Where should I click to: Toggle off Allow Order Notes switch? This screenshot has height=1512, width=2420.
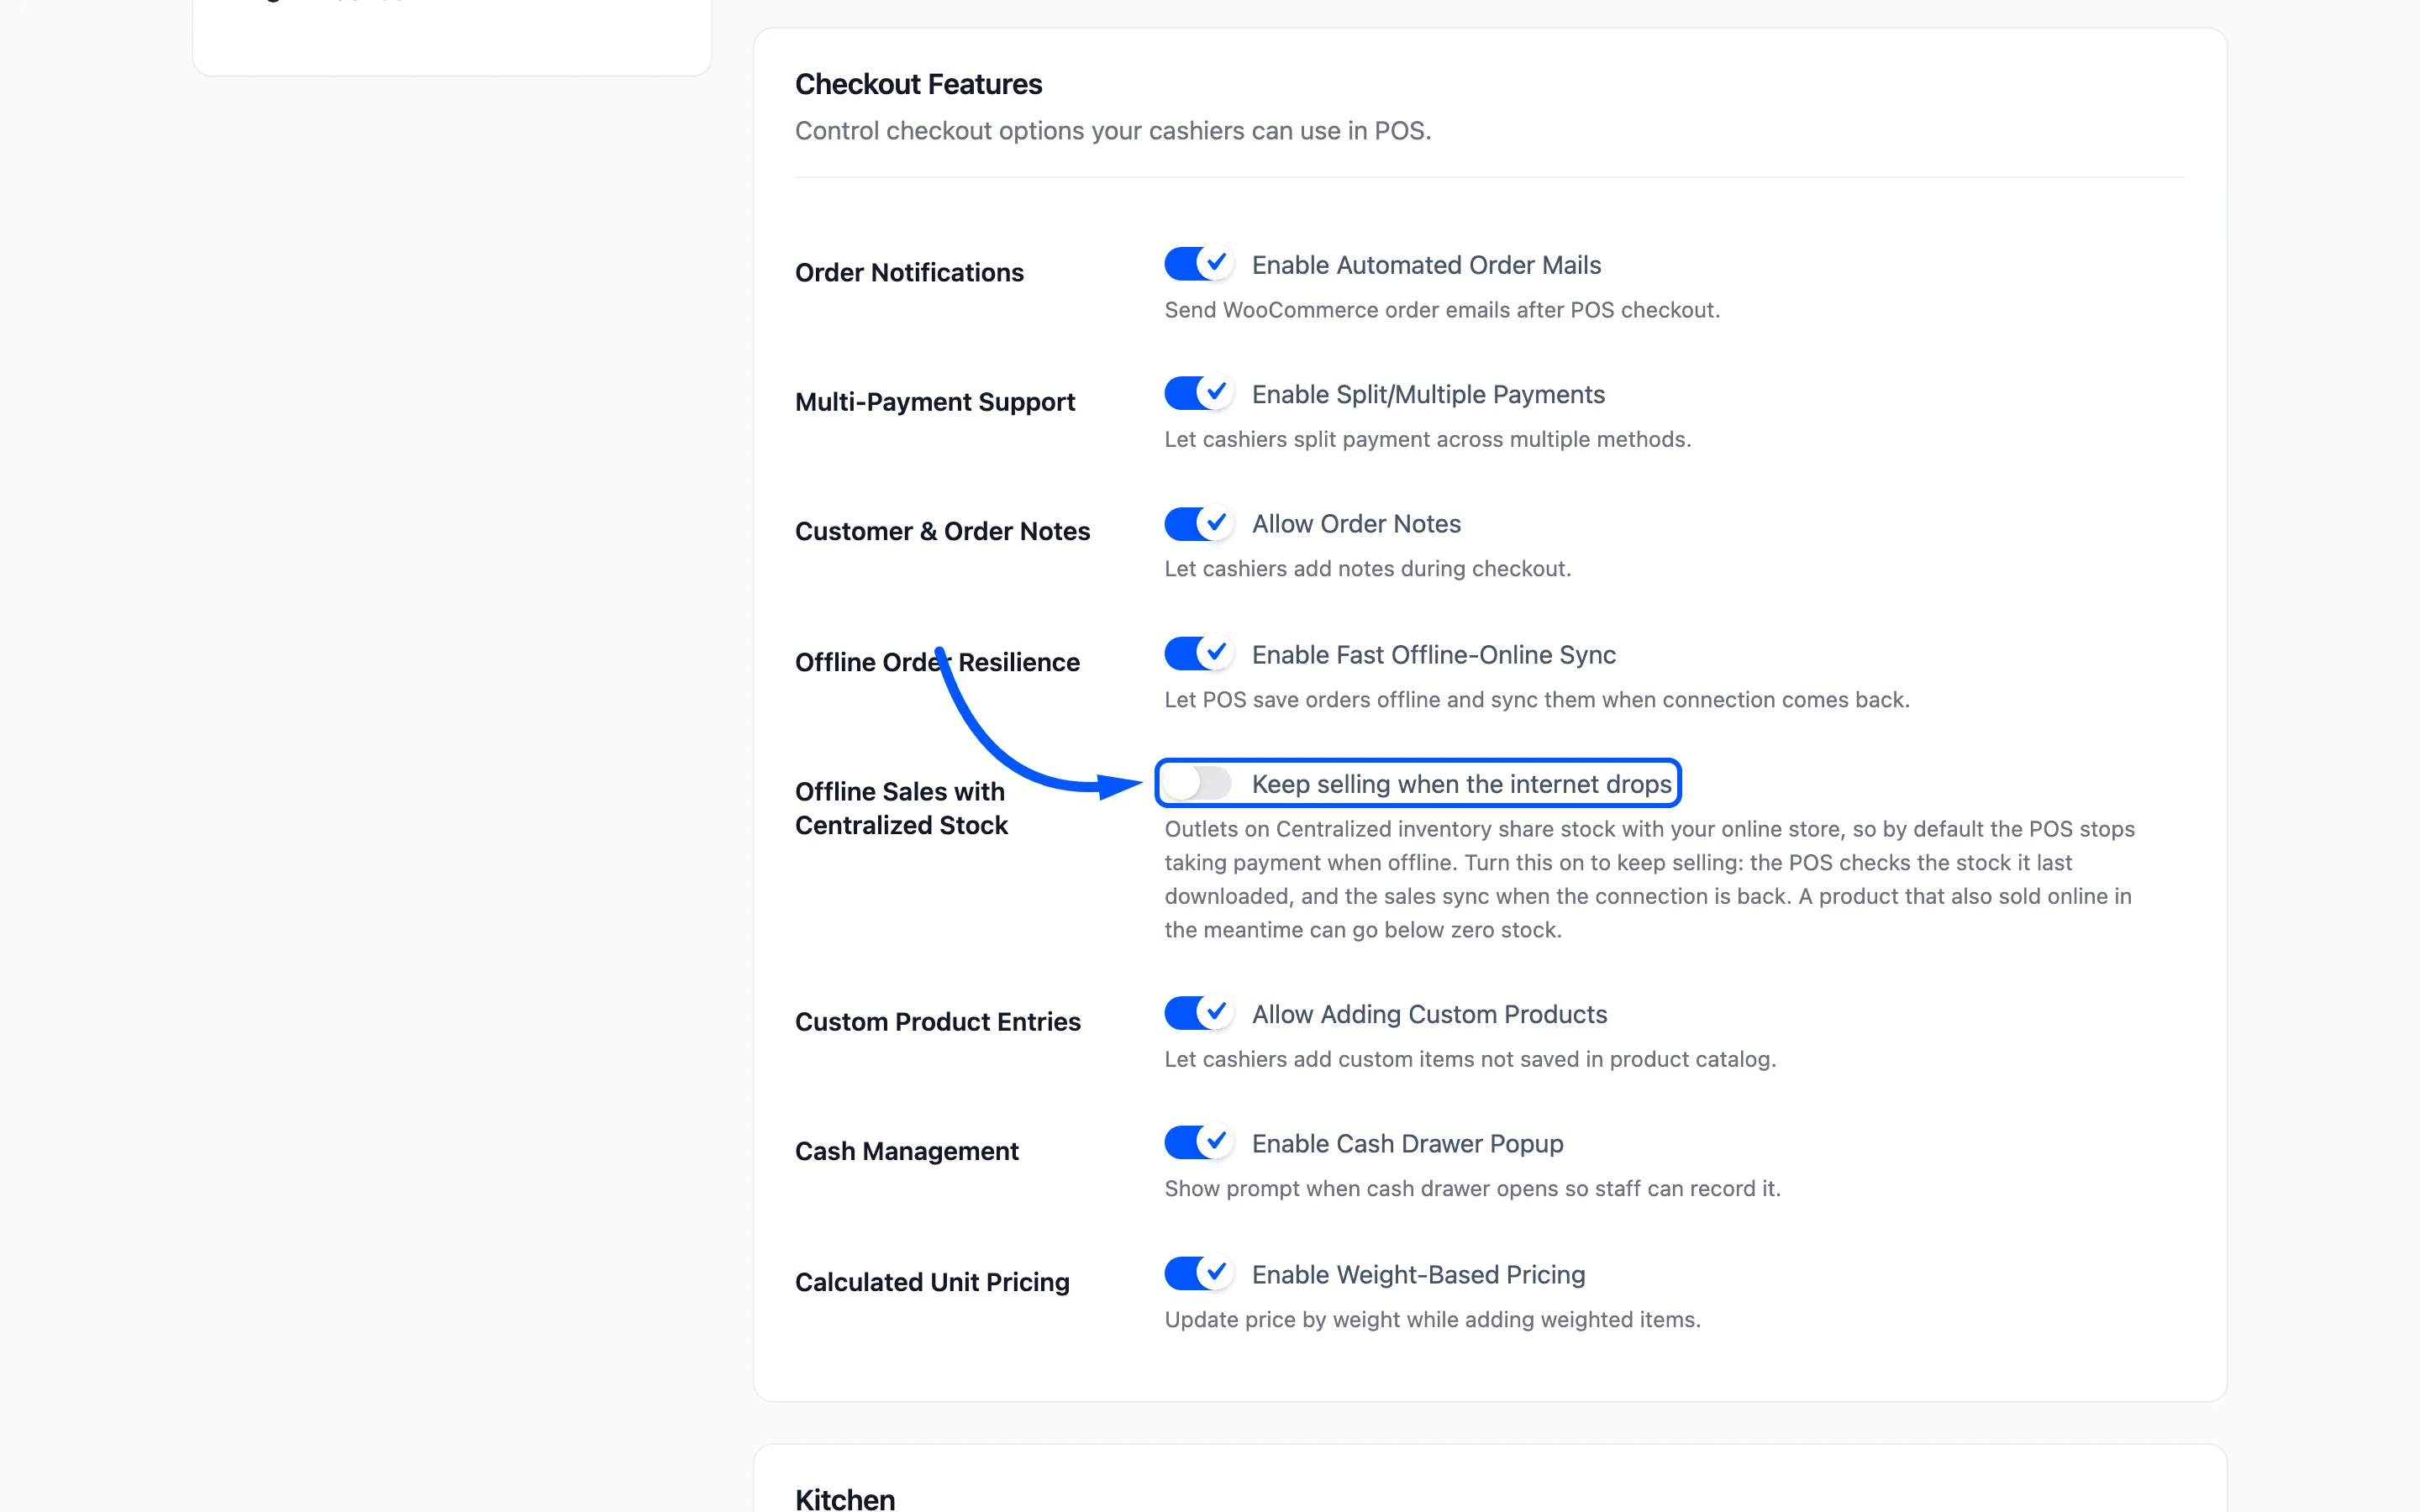coord(1198,523)
